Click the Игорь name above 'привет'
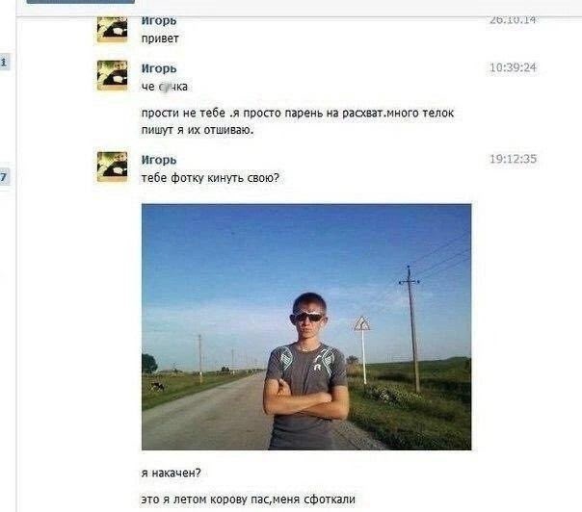582x512 pixels. point(159,21)
